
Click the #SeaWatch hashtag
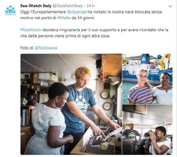31,30
